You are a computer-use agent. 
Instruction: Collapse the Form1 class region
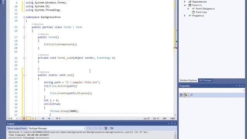(x=24, y=27)
